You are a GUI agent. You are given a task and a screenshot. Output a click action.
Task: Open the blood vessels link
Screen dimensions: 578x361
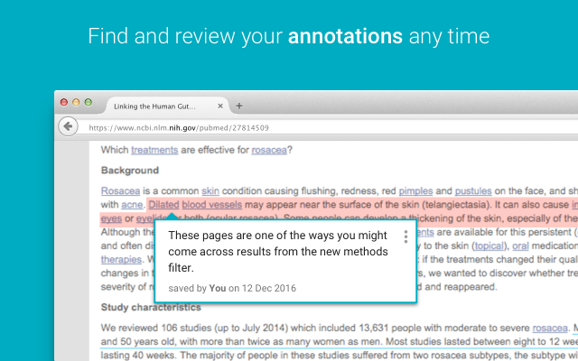click(212, 205)
